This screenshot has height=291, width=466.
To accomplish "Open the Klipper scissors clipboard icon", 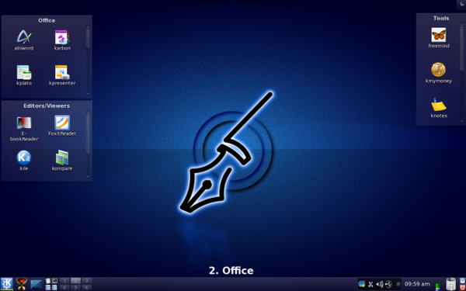I will point(370,285).
